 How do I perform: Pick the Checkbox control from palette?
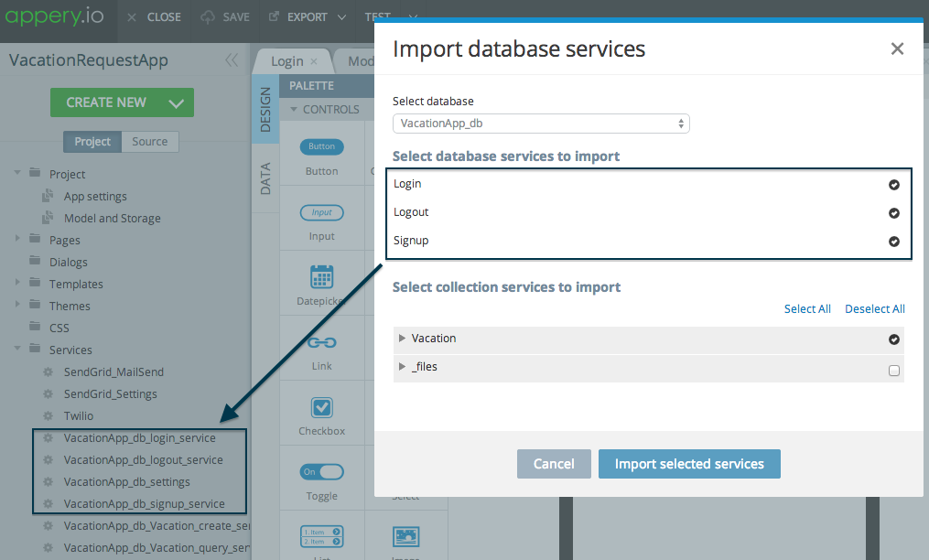click(321, 408)
